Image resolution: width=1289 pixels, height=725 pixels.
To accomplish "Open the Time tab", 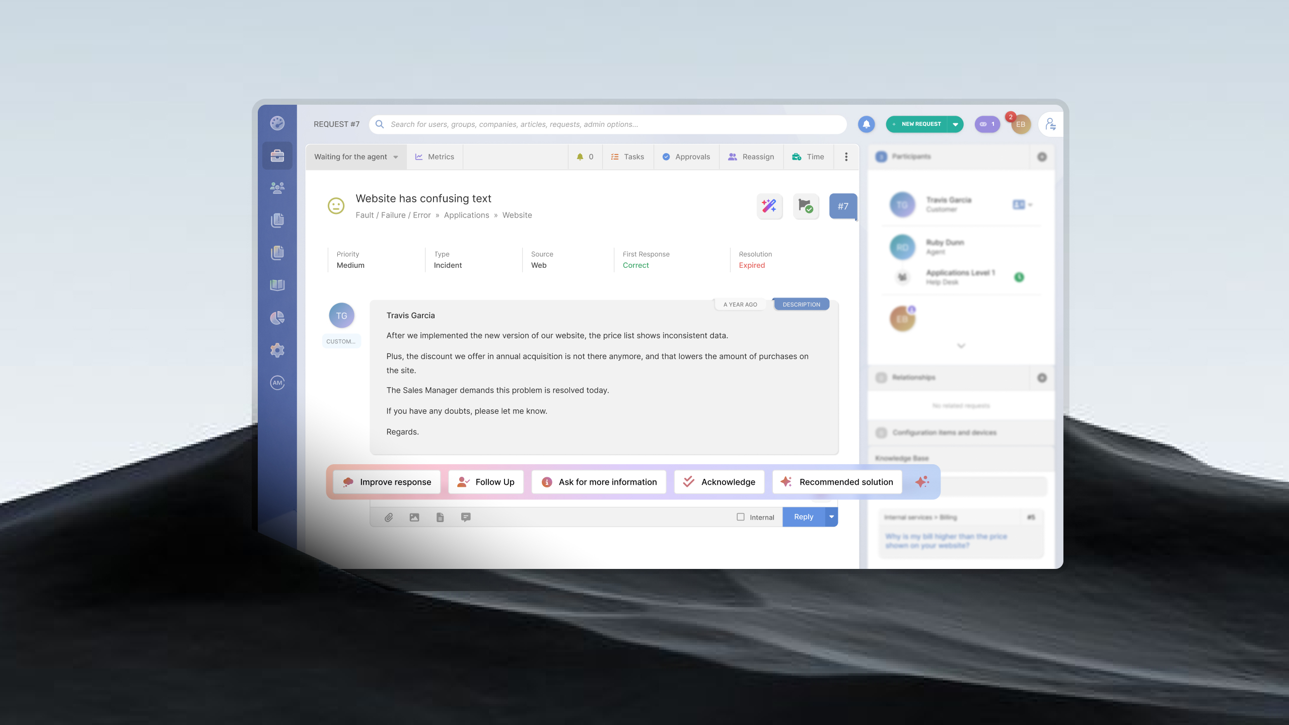I will pos(808,157).
